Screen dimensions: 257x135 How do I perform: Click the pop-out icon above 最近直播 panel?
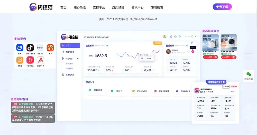[192, 43]
